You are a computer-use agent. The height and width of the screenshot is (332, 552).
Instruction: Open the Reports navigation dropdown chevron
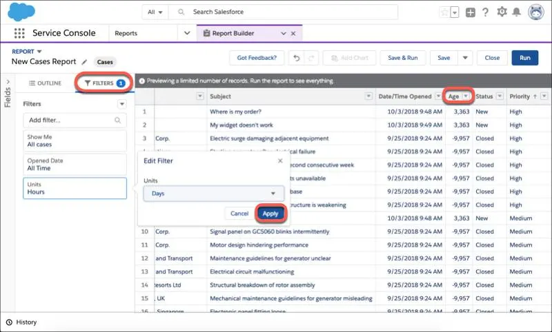187,33
